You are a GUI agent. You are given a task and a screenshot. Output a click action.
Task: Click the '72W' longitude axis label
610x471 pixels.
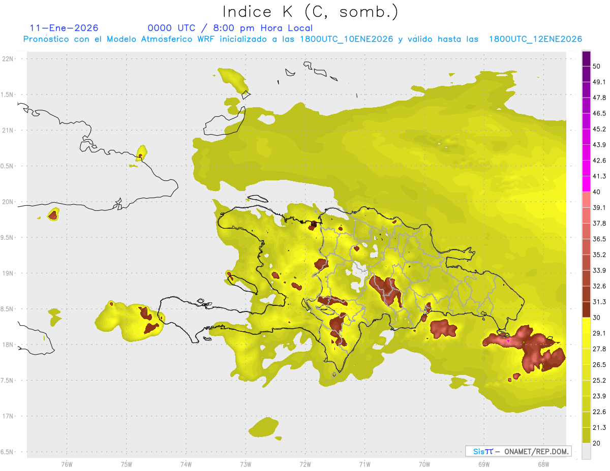[x=305, y=464]
